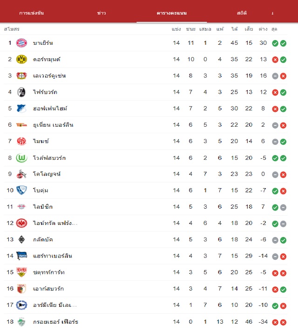Screen dimensions: 298x332
Task: Click the Bayer Leverkusen crest icon
Action: tap(21, 75)
